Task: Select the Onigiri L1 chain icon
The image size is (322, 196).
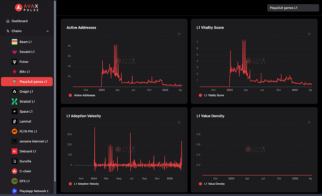Action: 14,92
